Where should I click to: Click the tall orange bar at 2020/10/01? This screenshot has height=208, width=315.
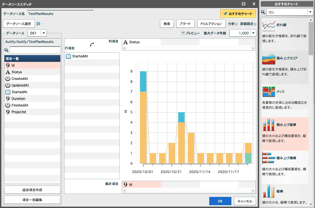coord(143,128)
